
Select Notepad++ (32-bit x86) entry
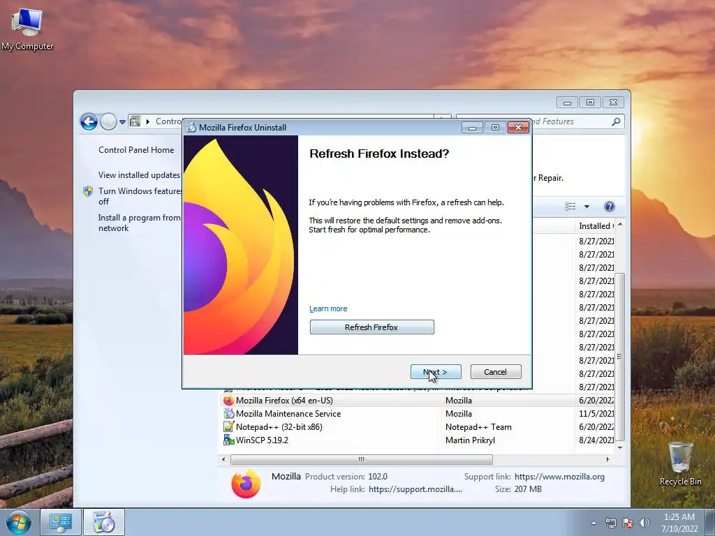click(418, 426)
